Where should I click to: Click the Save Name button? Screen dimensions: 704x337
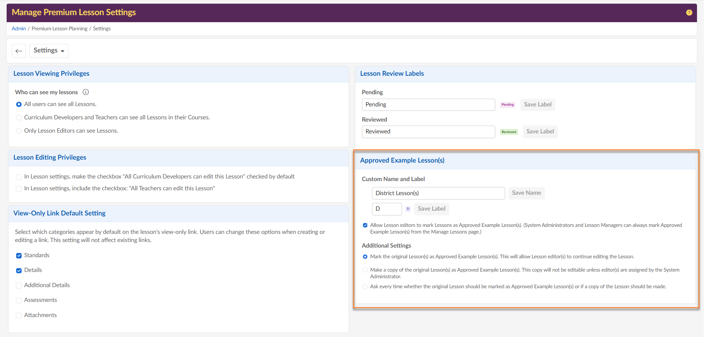point(526,193)
